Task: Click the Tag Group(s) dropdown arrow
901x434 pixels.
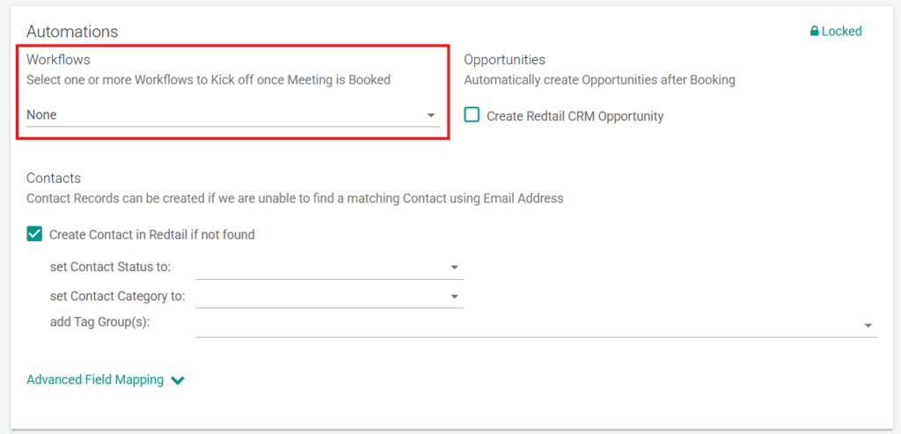Action: [868, 326]
